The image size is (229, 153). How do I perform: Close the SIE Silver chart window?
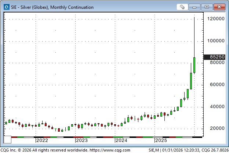pos(219,7)
